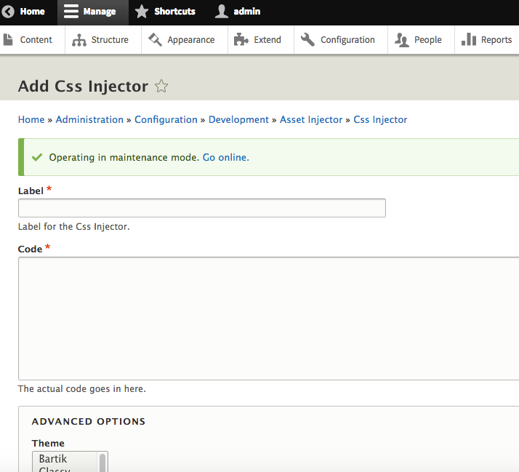
Task: Focus the Code textarea
Action: point(268,319)
